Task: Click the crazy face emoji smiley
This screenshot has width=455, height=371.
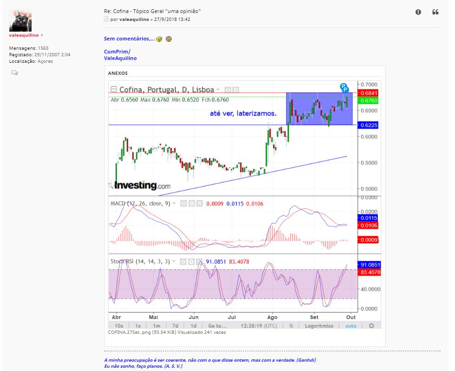Action: (x=159, y=39)
